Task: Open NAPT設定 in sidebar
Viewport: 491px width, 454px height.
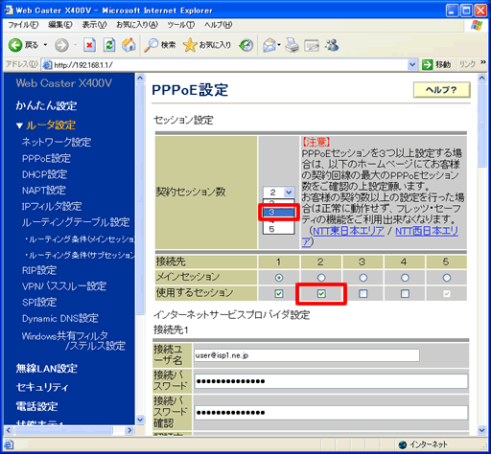Action: point(44,191)
